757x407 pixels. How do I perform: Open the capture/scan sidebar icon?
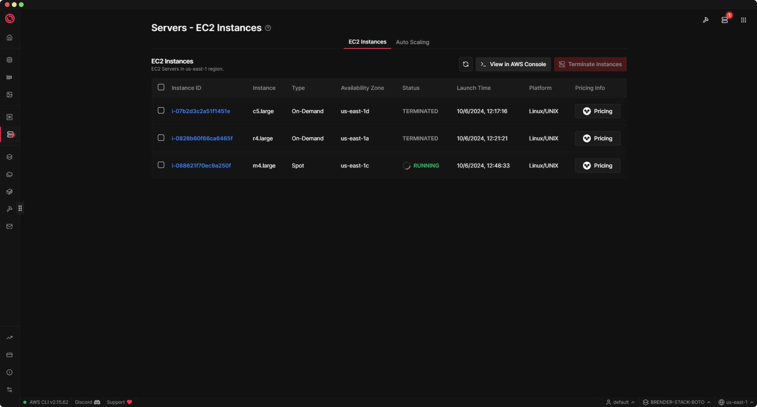coord(10,117)
